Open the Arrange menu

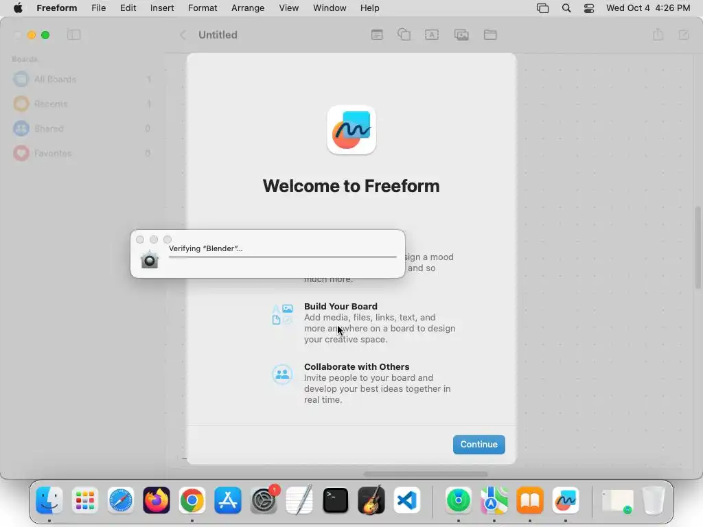[x=247, y=8]
